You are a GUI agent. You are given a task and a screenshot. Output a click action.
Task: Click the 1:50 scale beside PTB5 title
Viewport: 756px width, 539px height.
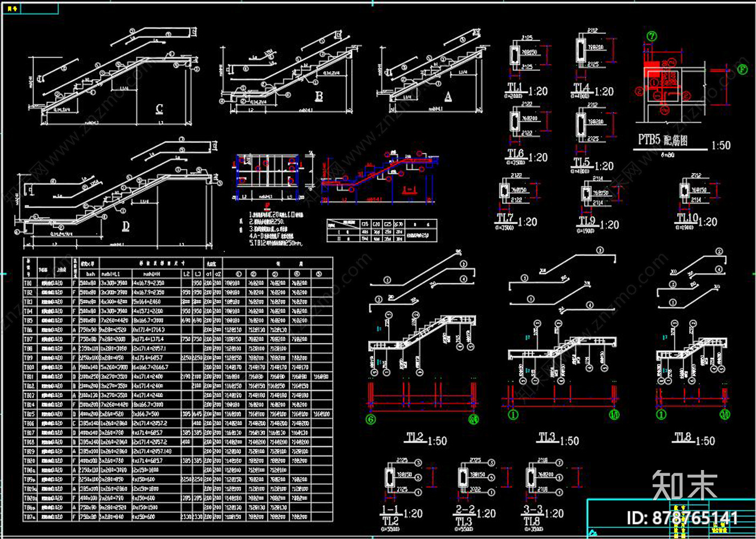pyautogui.click(x=721, y=146)
